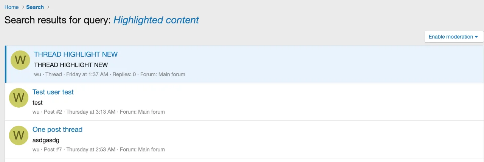Click the Post #2 label

click(x=53, y=112)
